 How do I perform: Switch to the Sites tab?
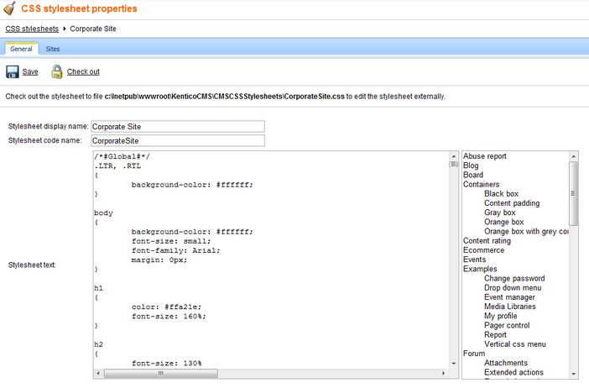[x=53, y=50]
